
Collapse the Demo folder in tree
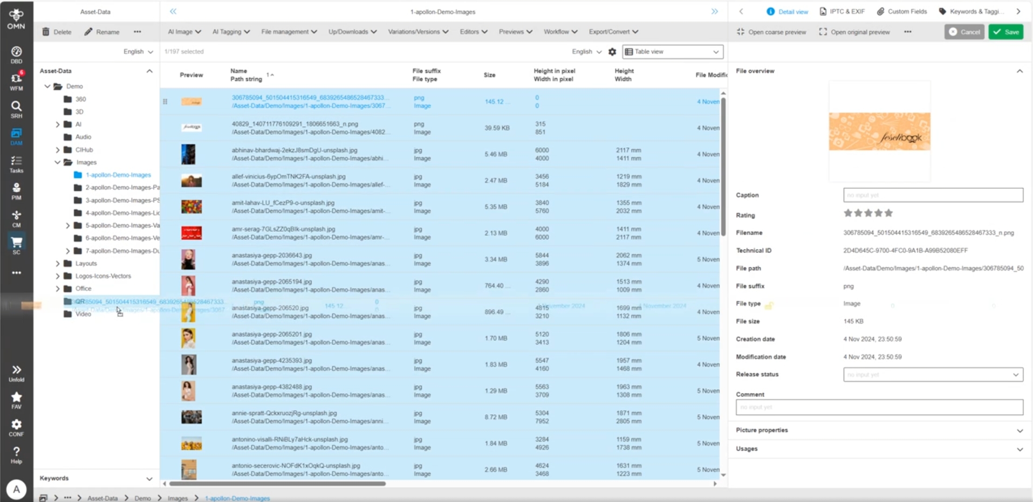pos(47,86)
